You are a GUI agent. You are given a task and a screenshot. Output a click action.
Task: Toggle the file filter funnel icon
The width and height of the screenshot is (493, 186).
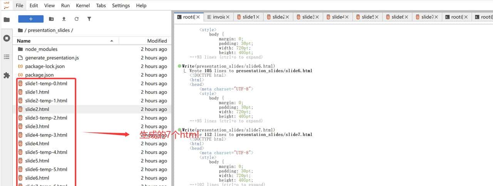89,19
